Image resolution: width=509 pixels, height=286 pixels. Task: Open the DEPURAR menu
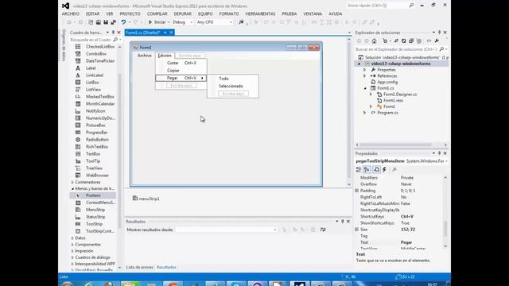click(x=182, y=14)
